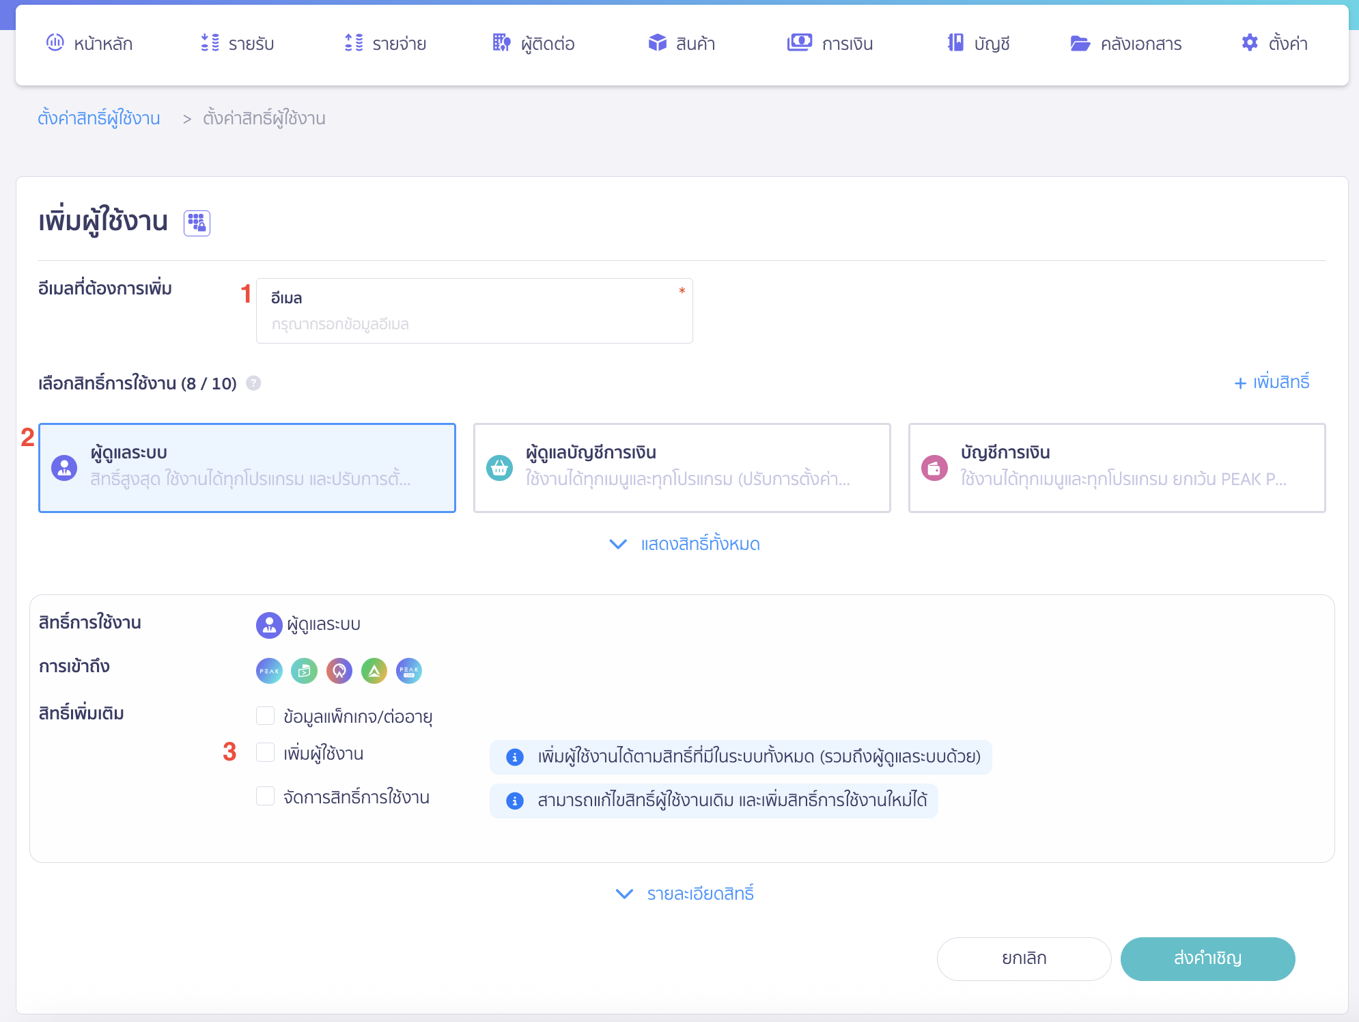Click the PEAK Tax access icon
The height and width of the screenshot is (1022, 1359).
pos(409,671)
